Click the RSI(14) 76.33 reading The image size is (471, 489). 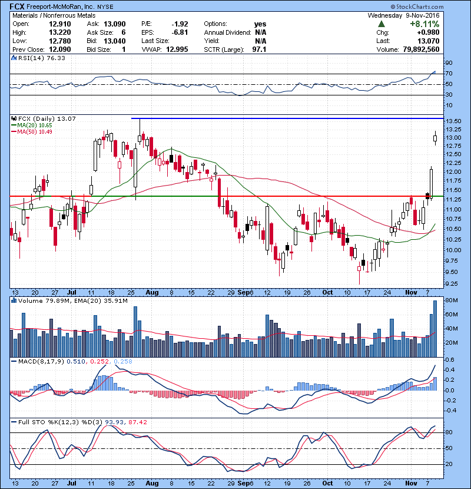pyautogui.click(x=42, y=58)
